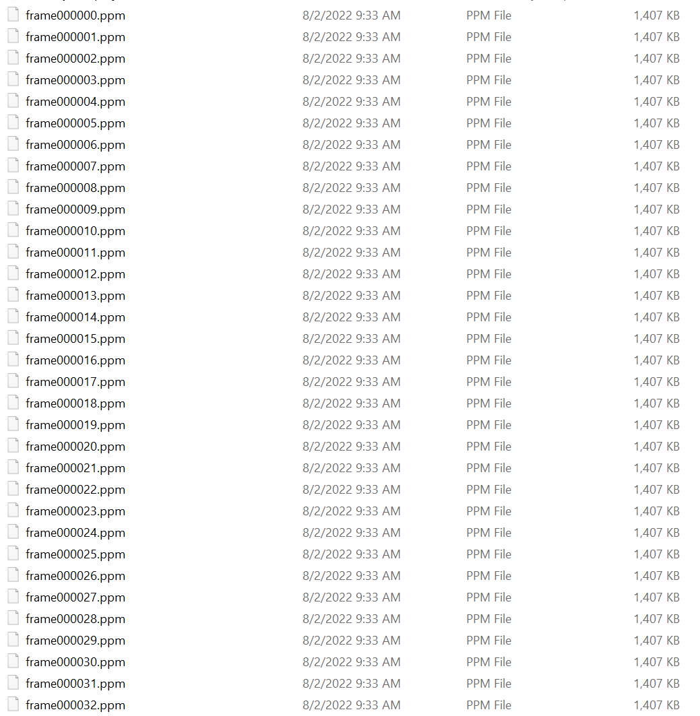Choose the frame000012.ppm entry name
700x716 pixels.
(75, 274)
